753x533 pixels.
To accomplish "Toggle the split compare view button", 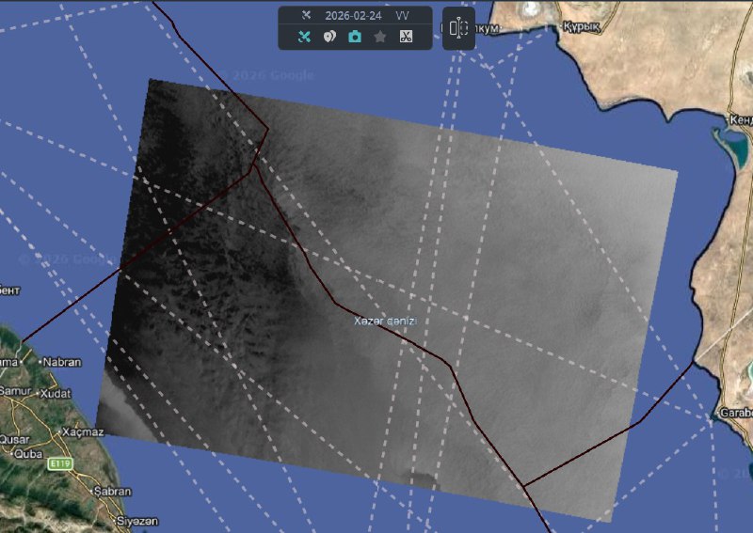I will 458,28.
